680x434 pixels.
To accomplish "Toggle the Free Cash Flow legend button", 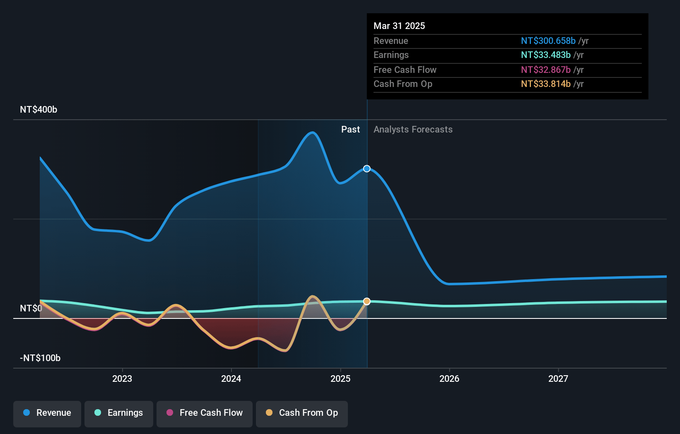I will 205,414.
